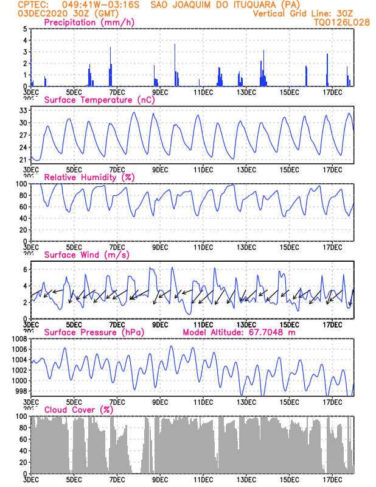The height and width of the screenshot is (487, 376).
Task: Click the TQ0126L028 model label
Action: [x=342, y=23]
